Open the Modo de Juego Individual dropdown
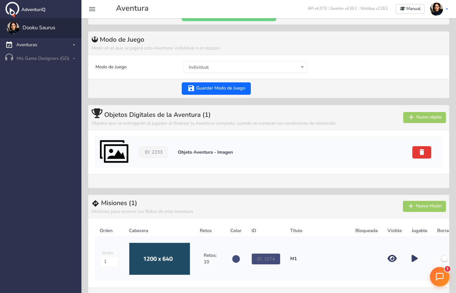The width and height of the screenshot is (456, 293). (x=245, y=67)
